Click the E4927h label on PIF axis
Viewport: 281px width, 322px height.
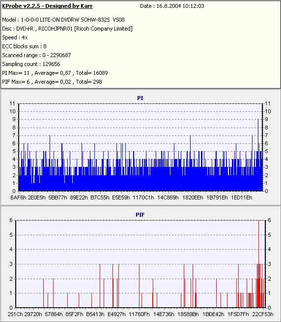click(x=116, y=315)
